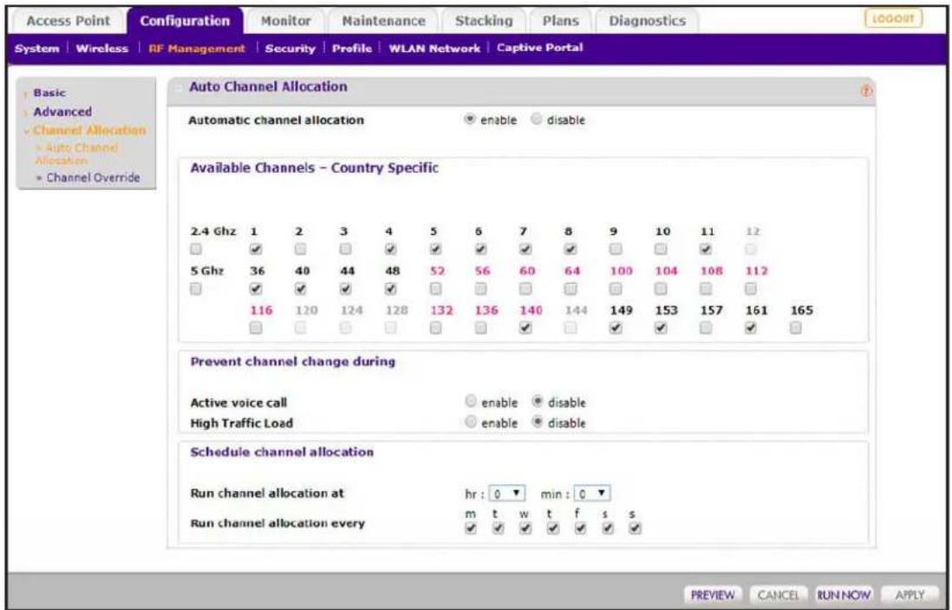The image size is (952, 610).
Task: Uncheck 5 GHz channel 36 checkbox
Action: (x=256, y=288)
